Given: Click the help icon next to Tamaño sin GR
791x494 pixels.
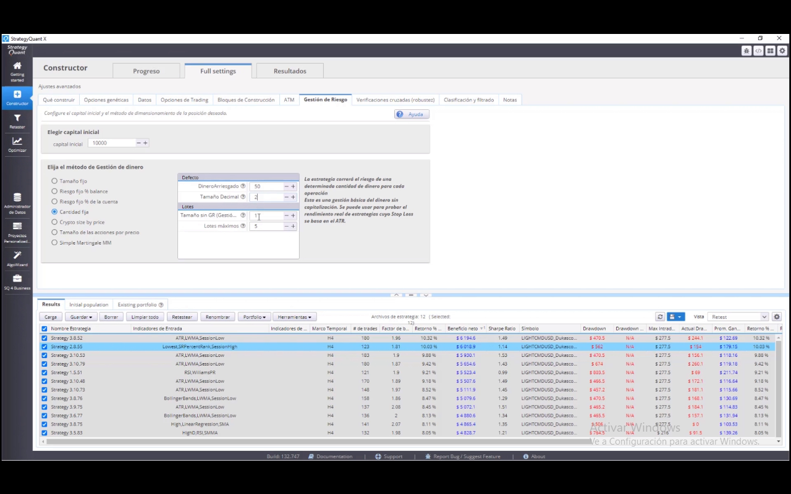Looking at the screenshot, I should click(x=243, y=216).
